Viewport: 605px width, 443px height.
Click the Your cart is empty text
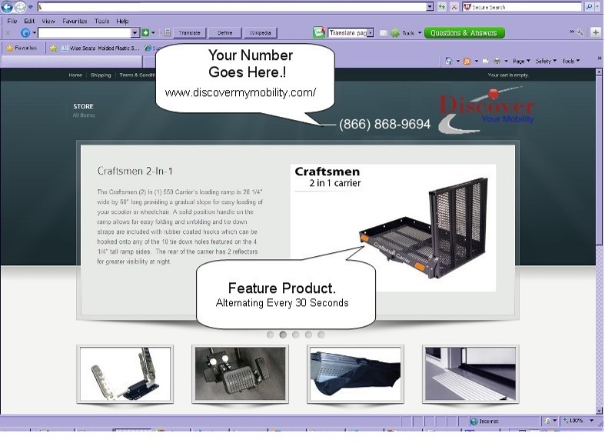pos(508,75)
